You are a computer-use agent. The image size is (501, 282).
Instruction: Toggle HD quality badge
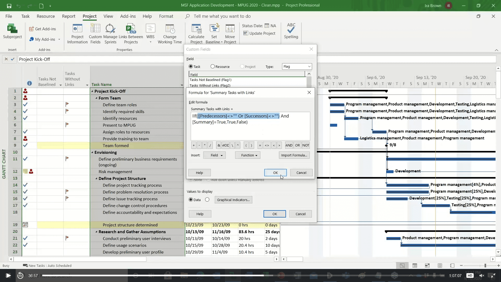point(470,275)
